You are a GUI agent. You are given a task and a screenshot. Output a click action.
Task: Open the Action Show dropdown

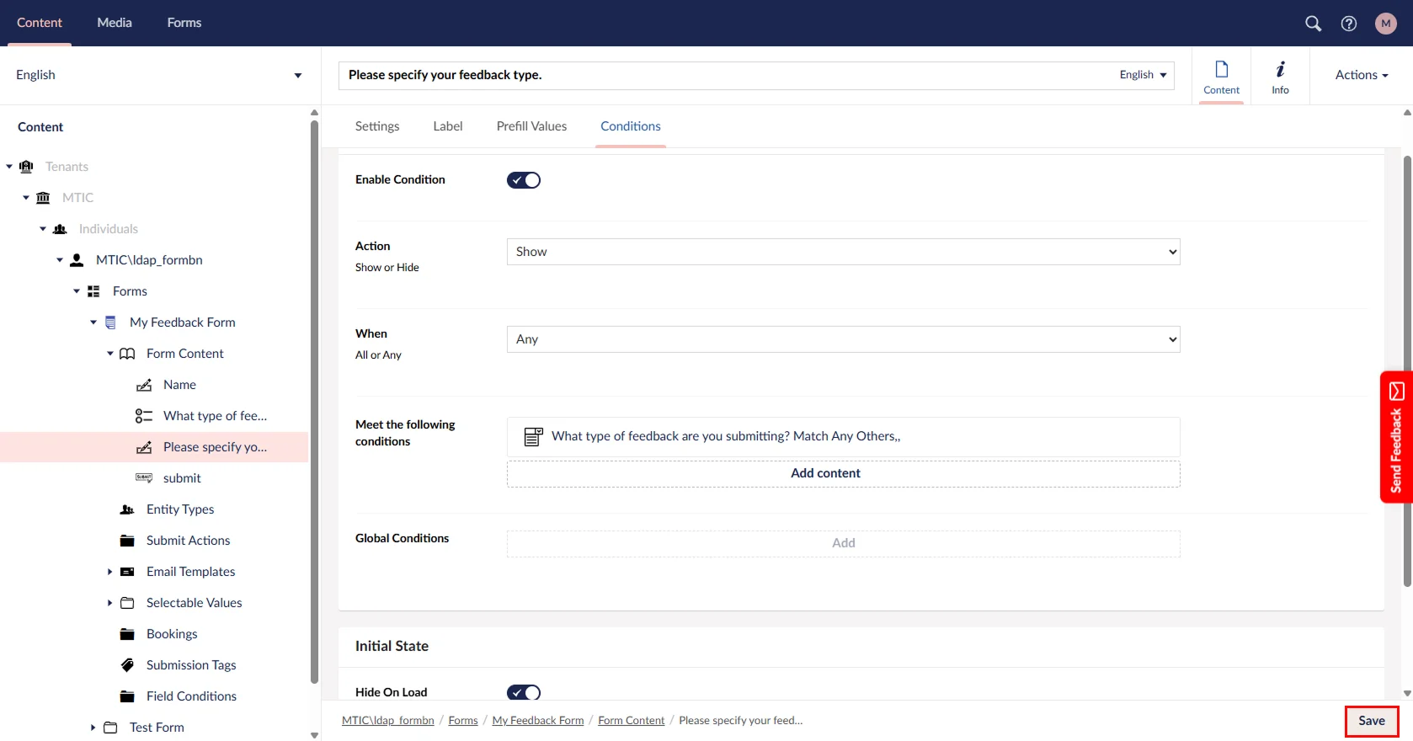843,252
